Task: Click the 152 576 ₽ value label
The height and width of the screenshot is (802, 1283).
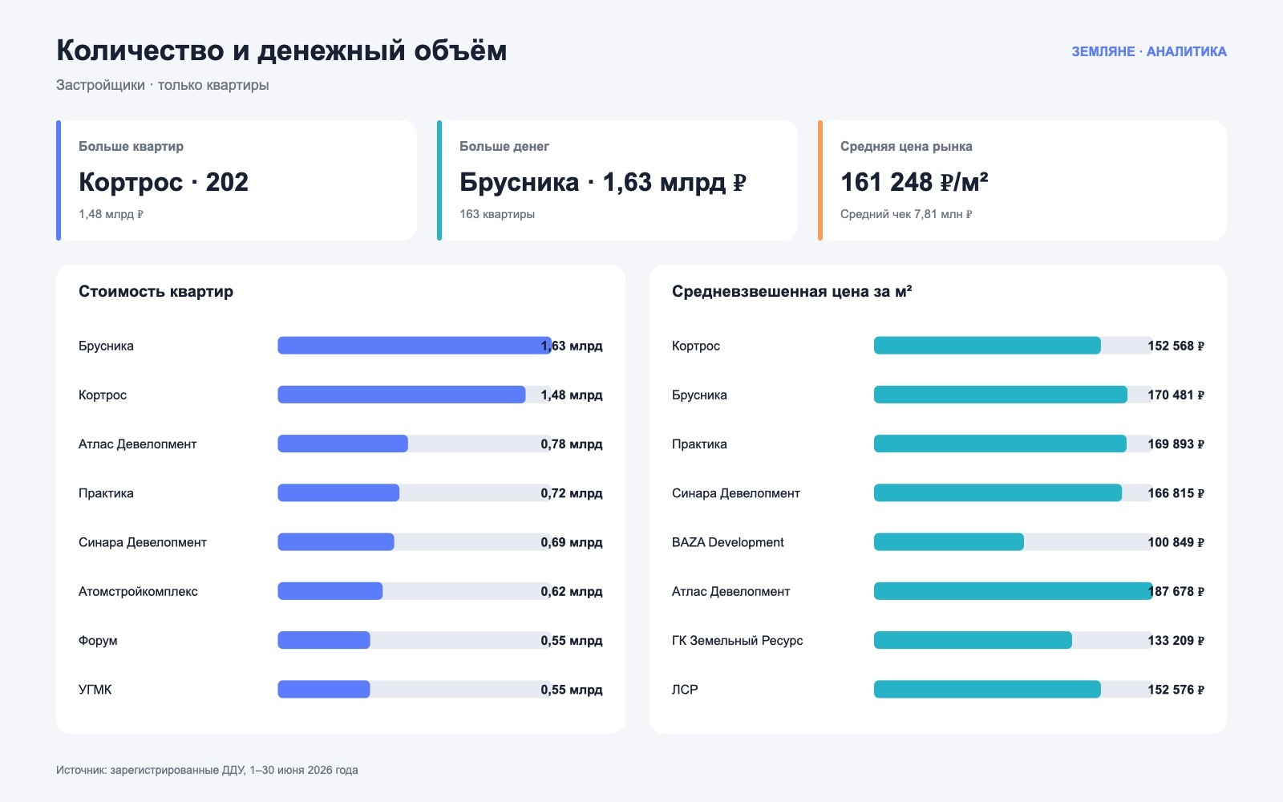Action: tap(1176, 689)
